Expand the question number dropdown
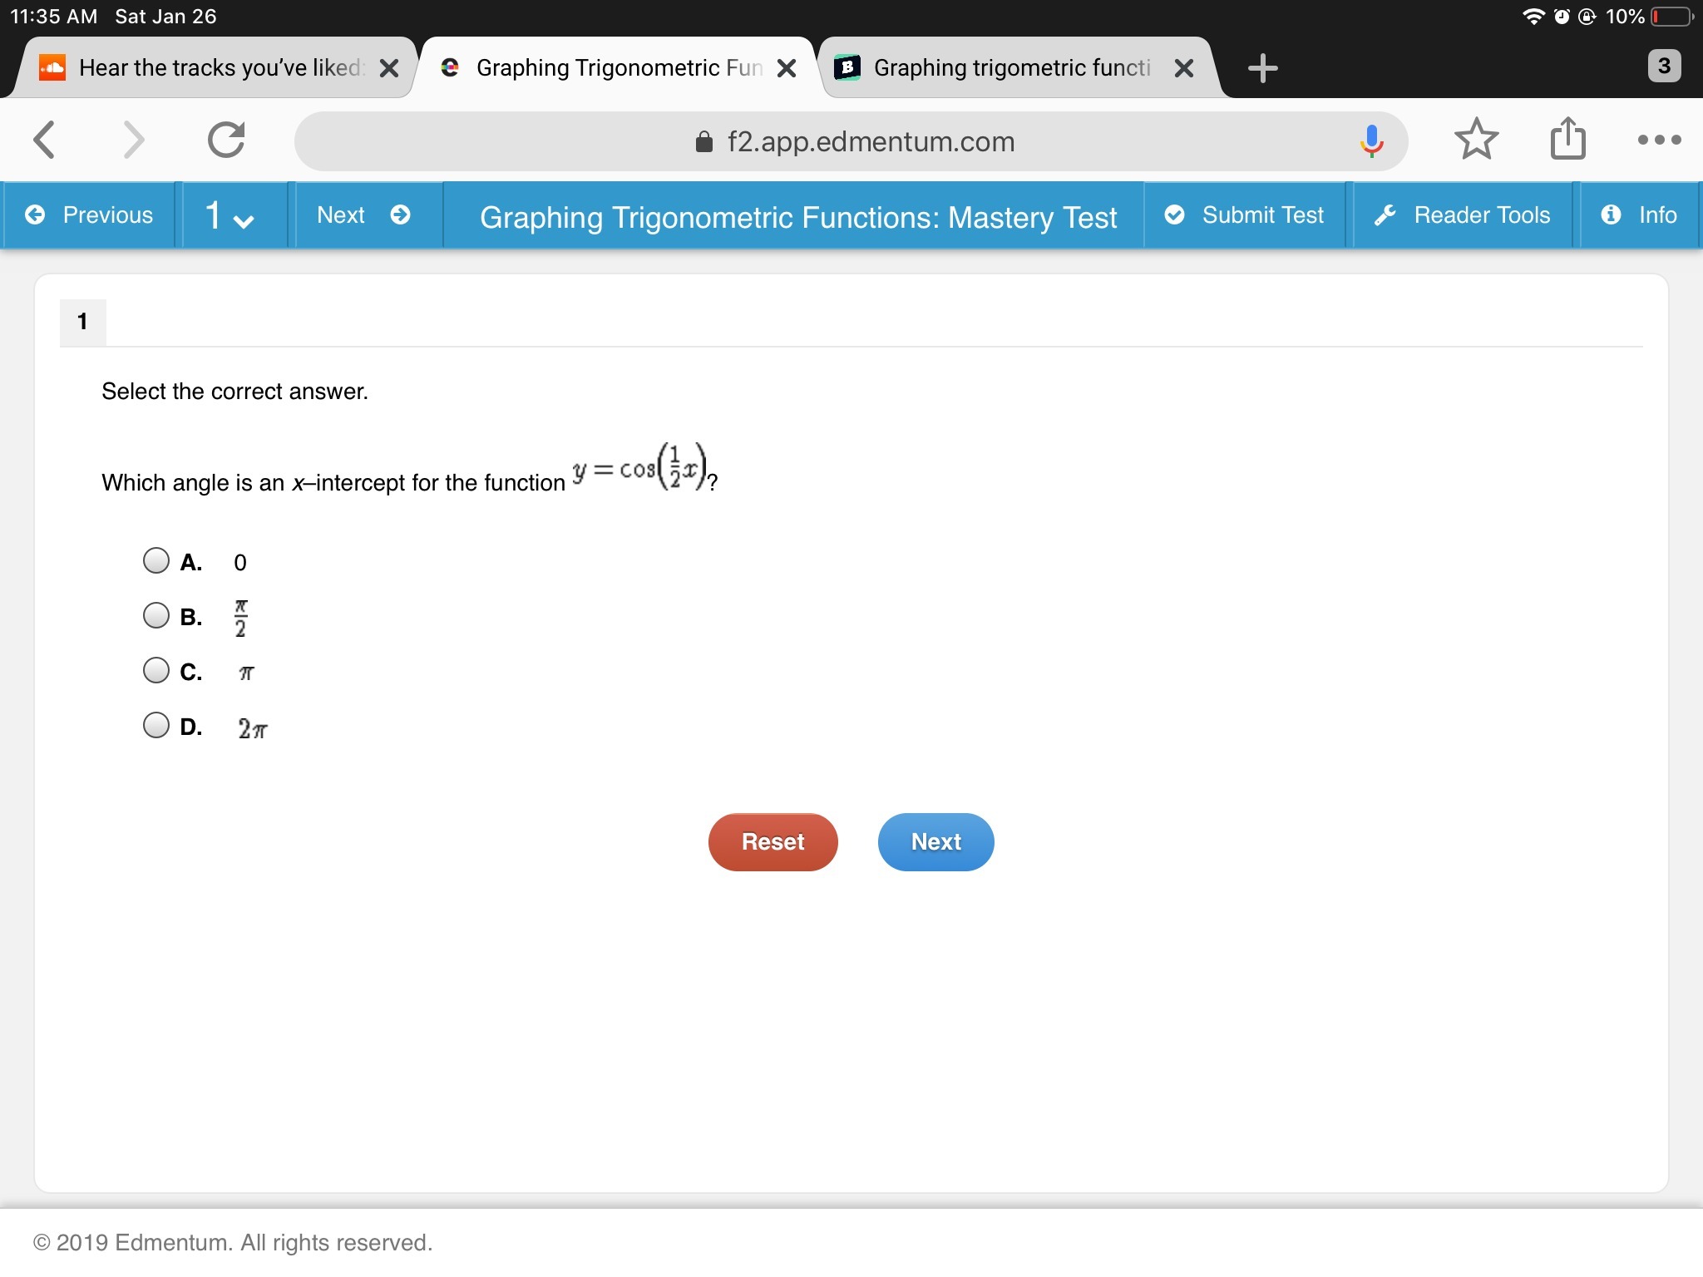This screenshot has width=1703, height=1277. click(230, 216)
